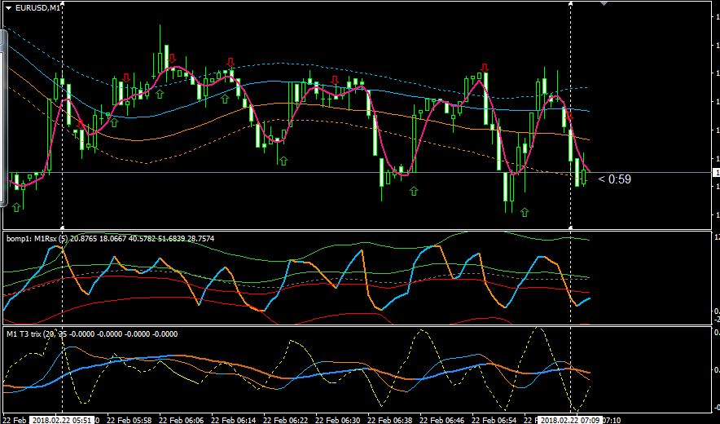Click the highlighted 2018.02.22 07:09 date marker

pos(569,420)
